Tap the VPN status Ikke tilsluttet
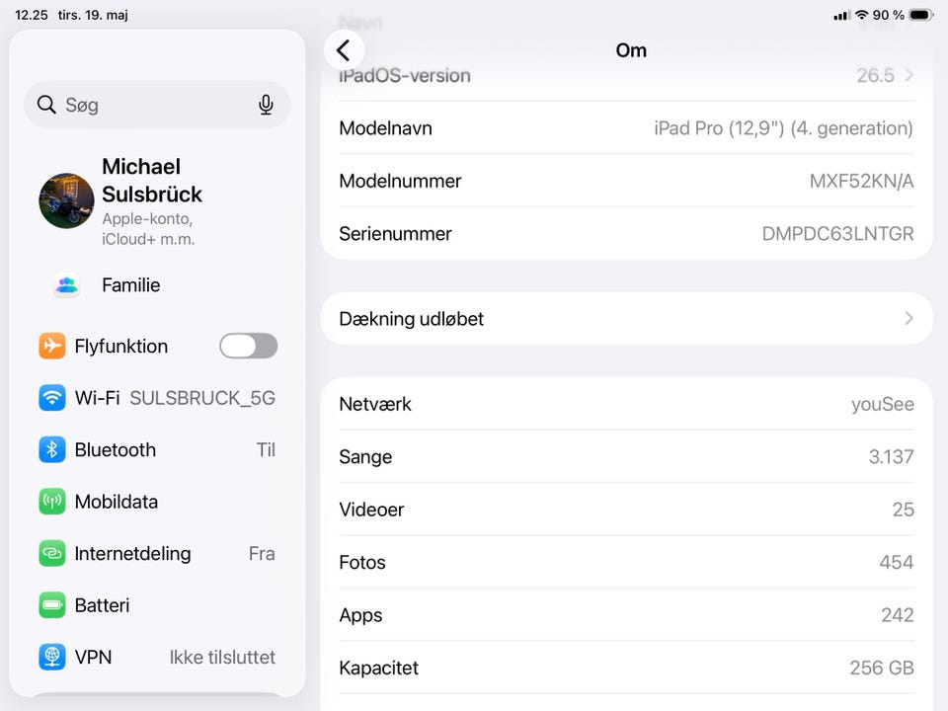948x711 pixels. [222, 658]
